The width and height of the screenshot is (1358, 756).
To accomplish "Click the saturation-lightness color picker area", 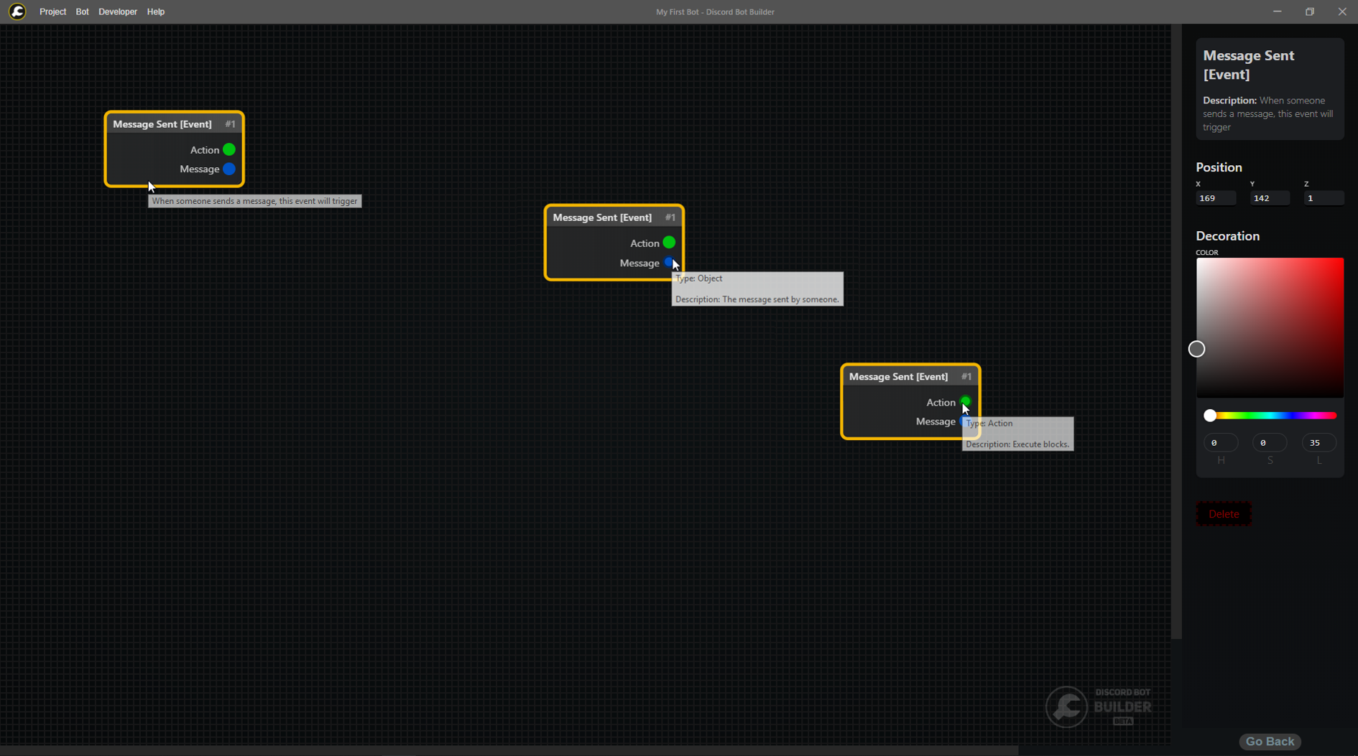I will tap(1270, 327).
